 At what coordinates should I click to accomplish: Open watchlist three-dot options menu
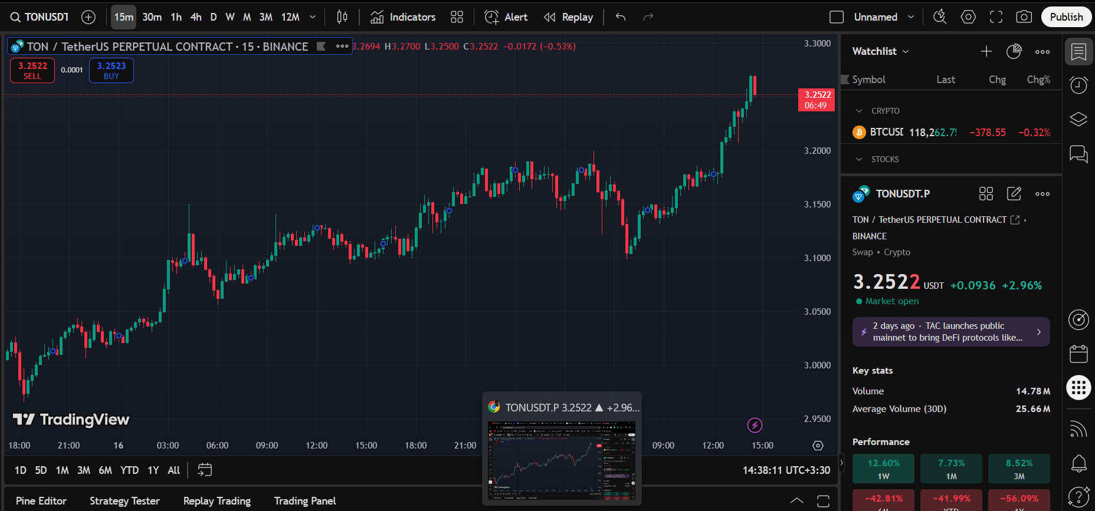pyautogui.click(x=1042, y=52)
